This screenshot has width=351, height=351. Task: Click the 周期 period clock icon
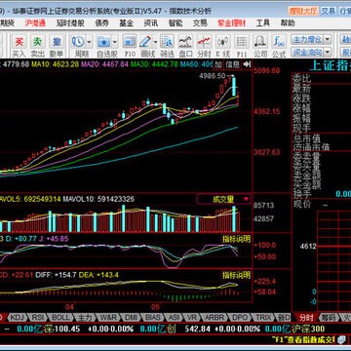click(x=78, y=42)
